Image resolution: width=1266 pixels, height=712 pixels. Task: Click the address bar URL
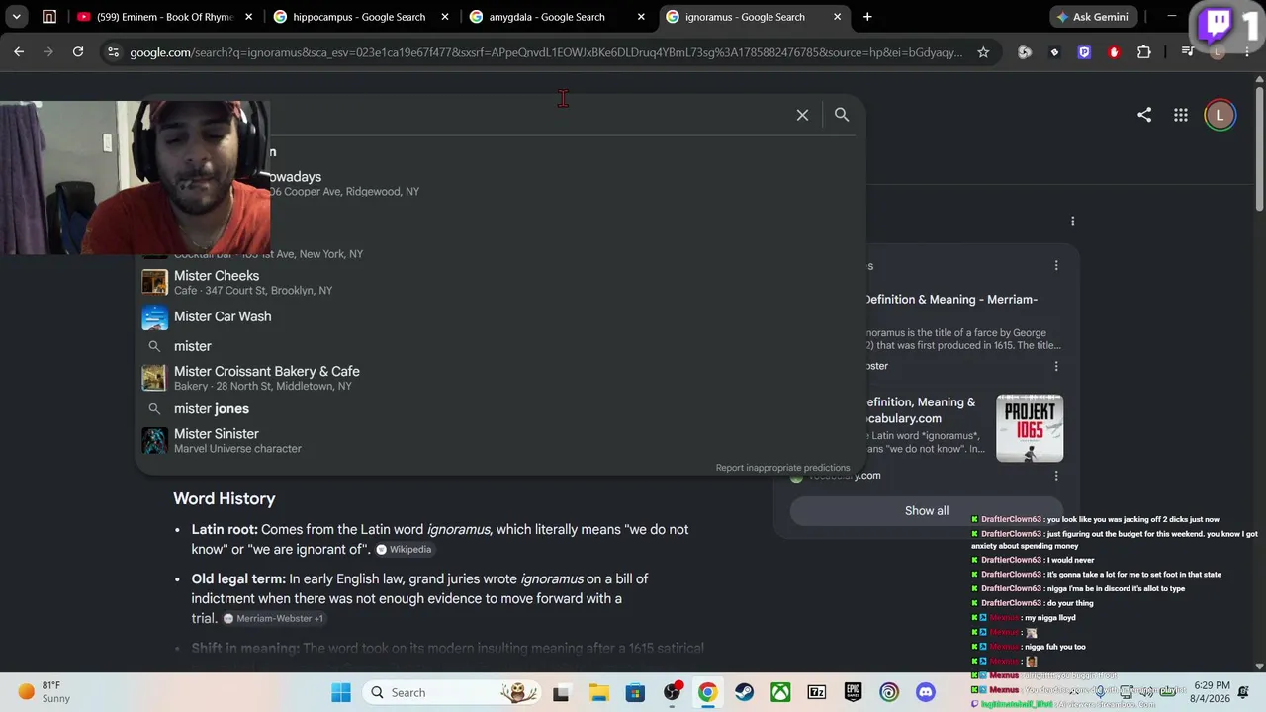tap(546, 52)
